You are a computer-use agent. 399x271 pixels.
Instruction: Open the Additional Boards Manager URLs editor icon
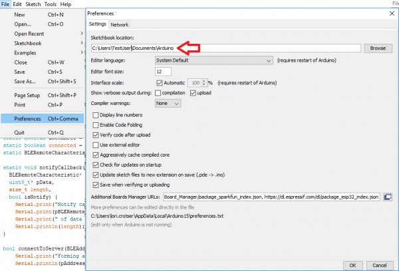tap(388, 197)
